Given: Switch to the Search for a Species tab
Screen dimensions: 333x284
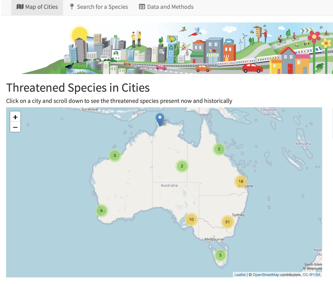Looking at the screenshot, I should [102, 7].
